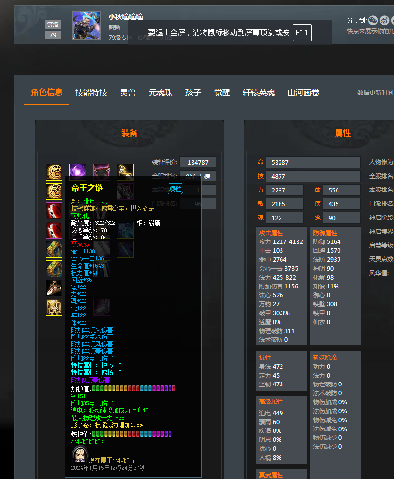
Task: Click the dimmed boots icon behind tooltip
Action: click(102, 307)
